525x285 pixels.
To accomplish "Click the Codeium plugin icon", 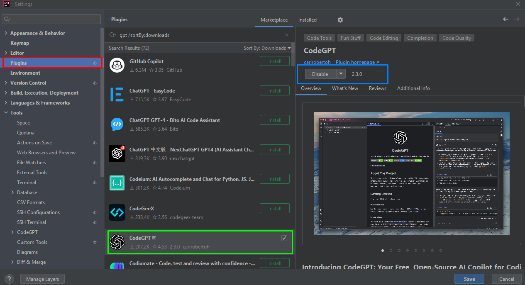I will 117,183.
